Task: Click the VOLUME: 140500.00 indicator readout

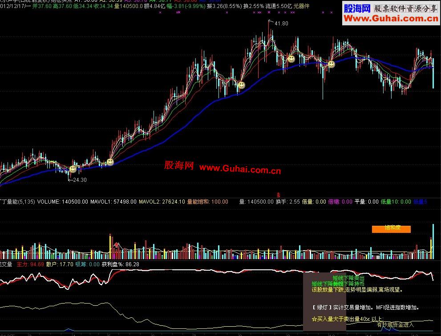Action: pyautogui.click(x=62, y=202)
